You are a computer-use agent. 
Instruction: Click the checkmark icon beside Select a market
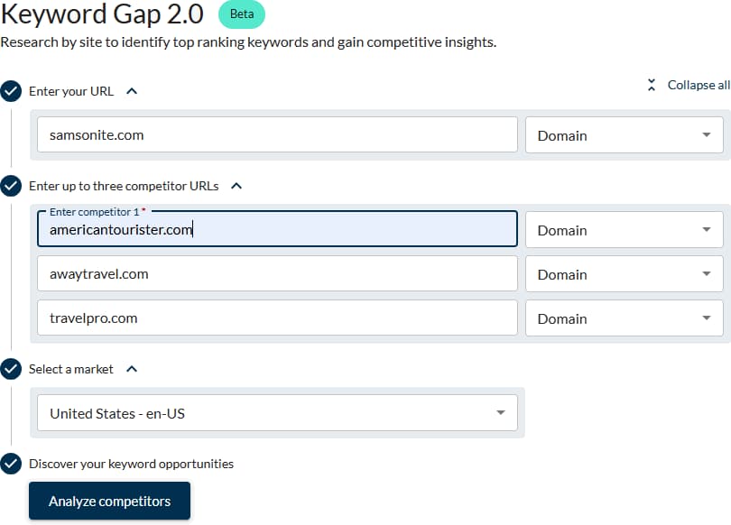11,369
